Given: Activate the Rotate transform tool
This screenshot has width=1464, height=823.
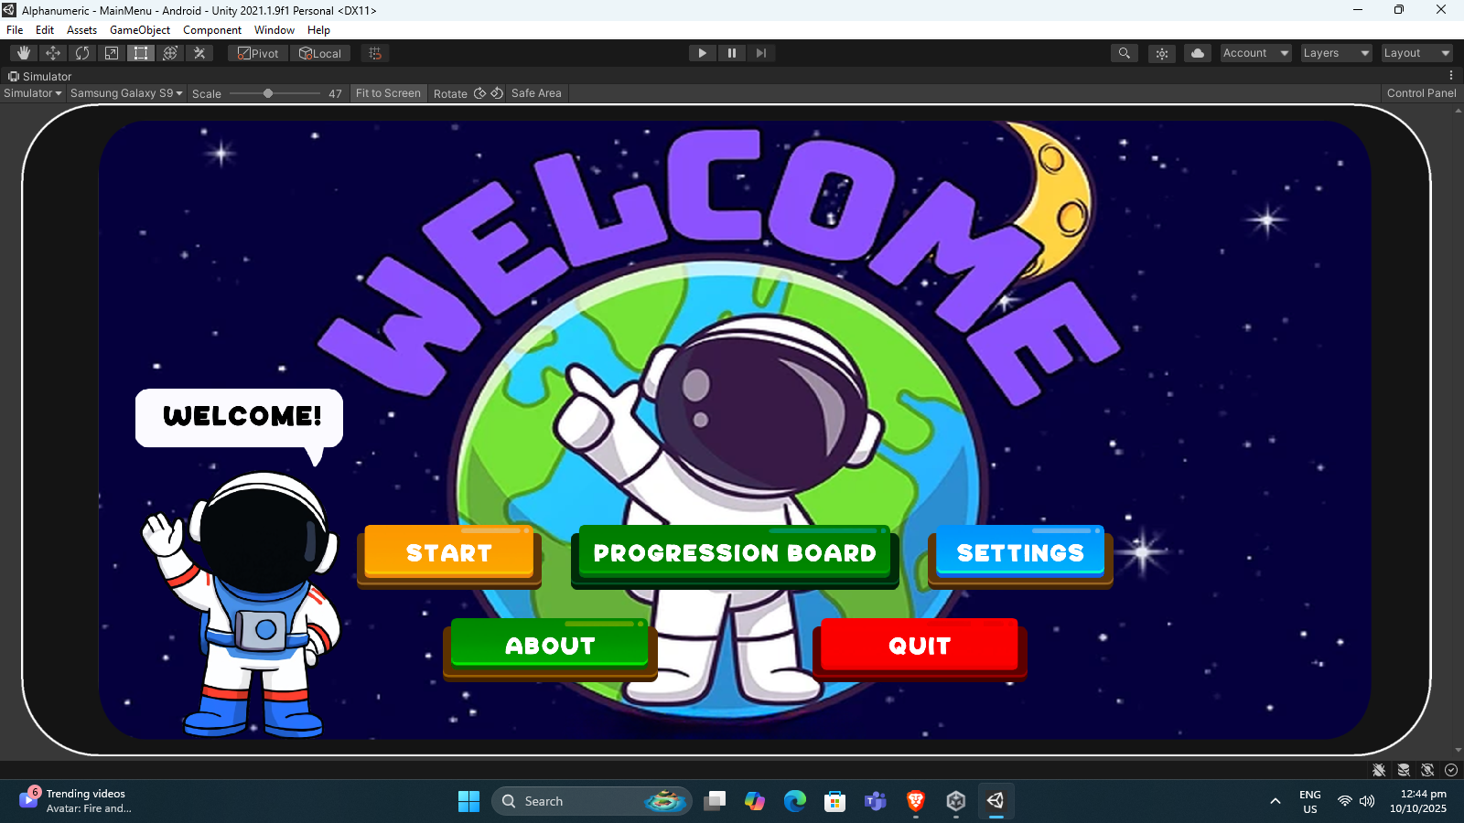Looking at the screenshot, I should coord(82,53).
